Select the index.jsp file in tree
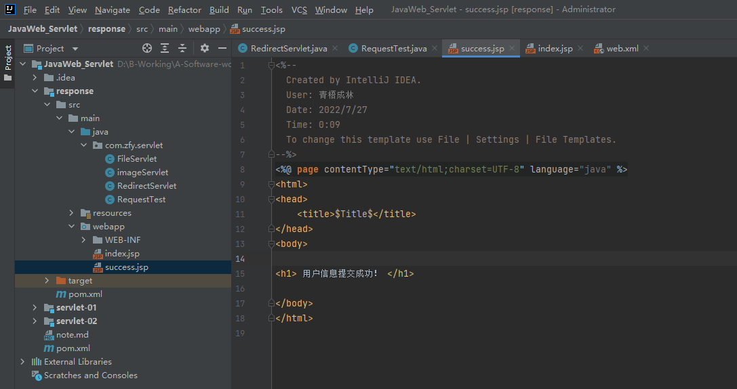This screenshot has width=737, height=389. 122,254
